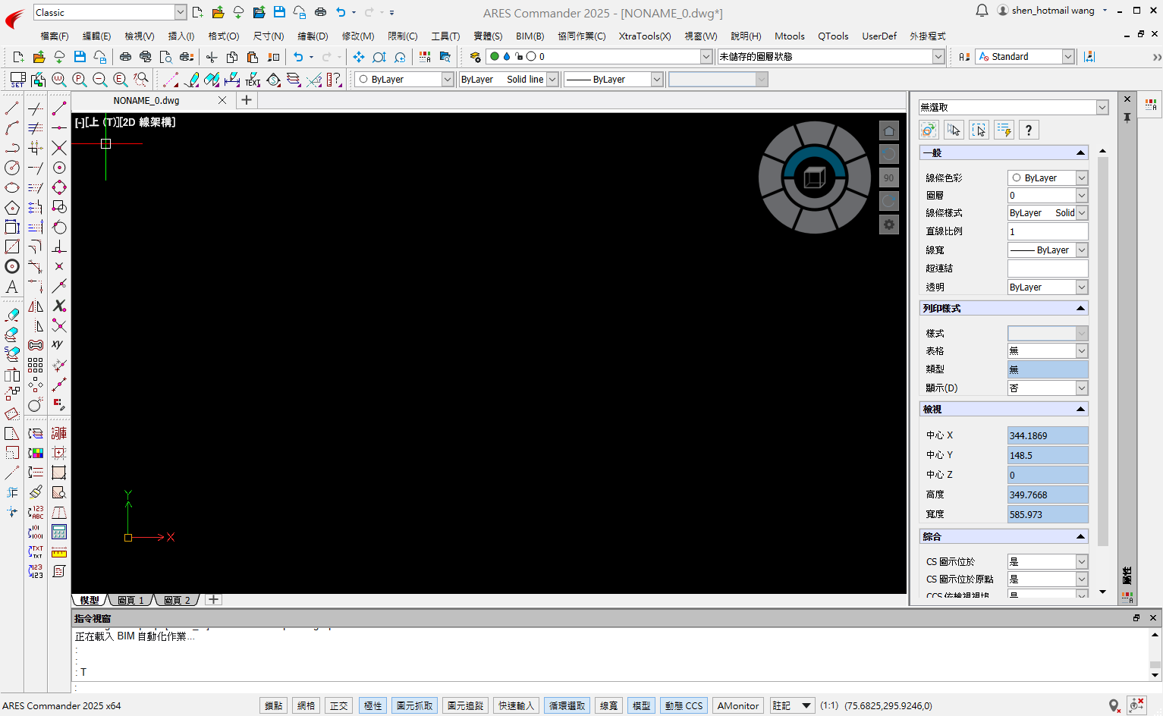Toggle the 圖元追蹤 entity tracking button
1163x716 pixels.
pyautogui.click(x=465, y=705)
